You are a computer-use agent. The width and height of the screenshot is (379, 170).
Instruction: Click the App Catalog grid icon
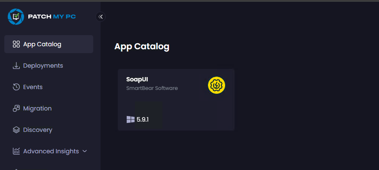click(x=16, y=44)
